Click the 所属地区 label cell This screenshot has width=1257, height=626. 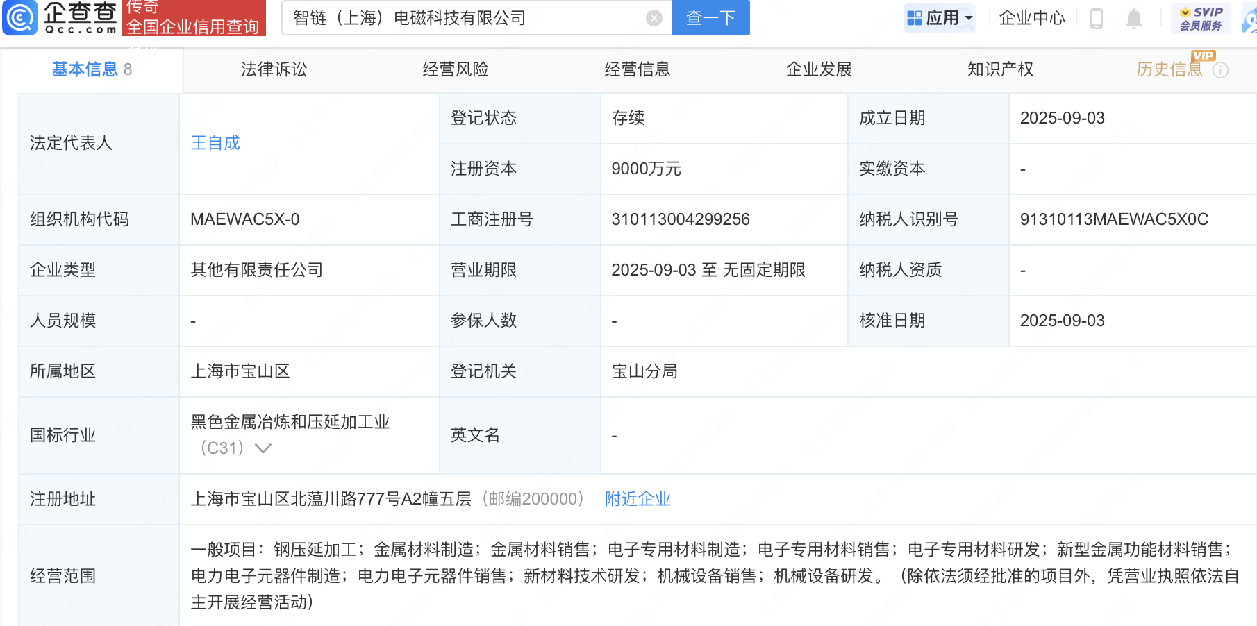(99, 371)
